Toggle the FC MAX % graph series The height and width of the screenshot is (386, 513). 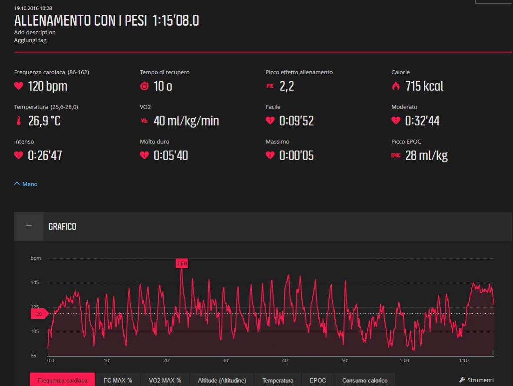pos(118,380)
